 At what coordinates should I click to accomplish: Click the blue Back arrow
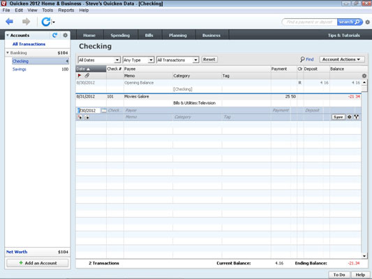tap(9, 22)
